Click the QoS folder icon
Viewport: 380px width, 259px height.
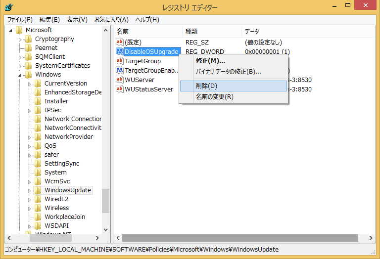point(38,146)
